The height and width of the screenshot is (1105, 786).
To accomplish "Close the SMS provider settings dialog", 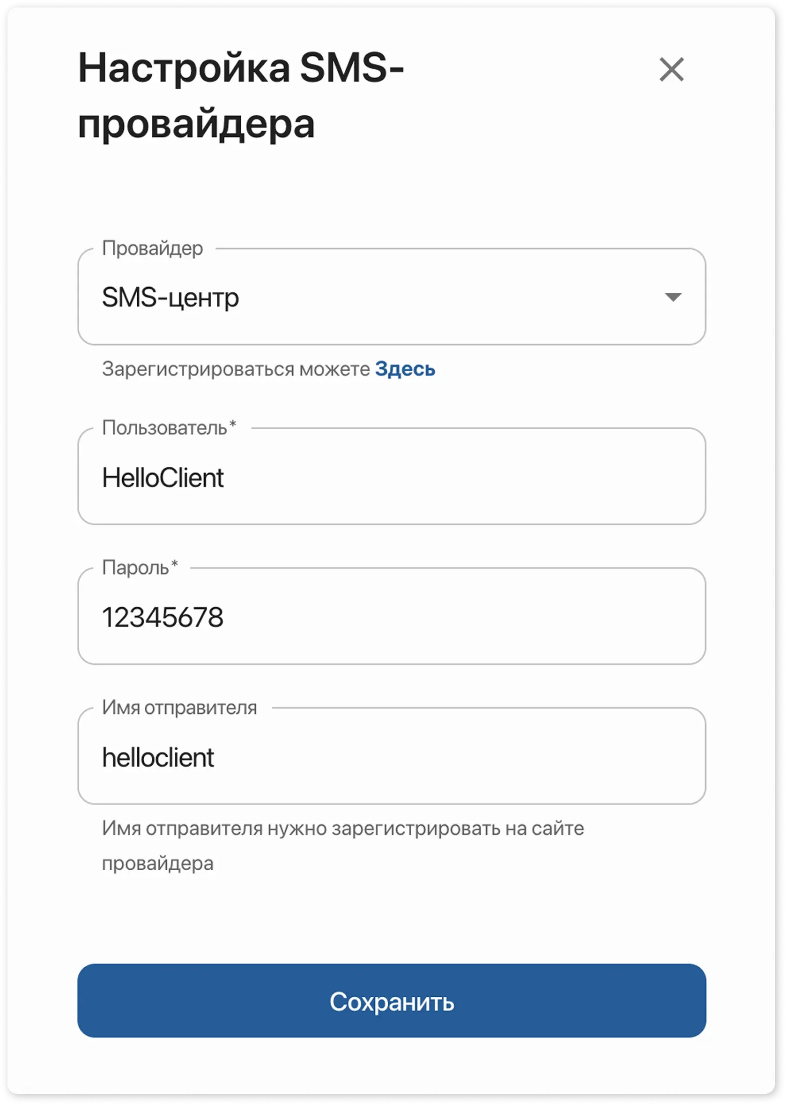I will click(671, 69).
